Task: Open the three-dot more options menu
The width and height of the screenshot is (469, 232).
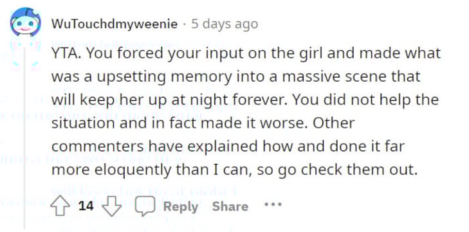Action: 273,205
